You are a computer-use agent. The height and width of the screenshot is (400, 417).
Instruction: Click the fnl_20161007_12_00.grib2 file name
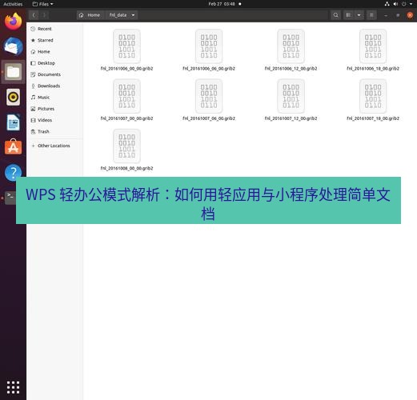pyautogui.click(x=291, y=118)
